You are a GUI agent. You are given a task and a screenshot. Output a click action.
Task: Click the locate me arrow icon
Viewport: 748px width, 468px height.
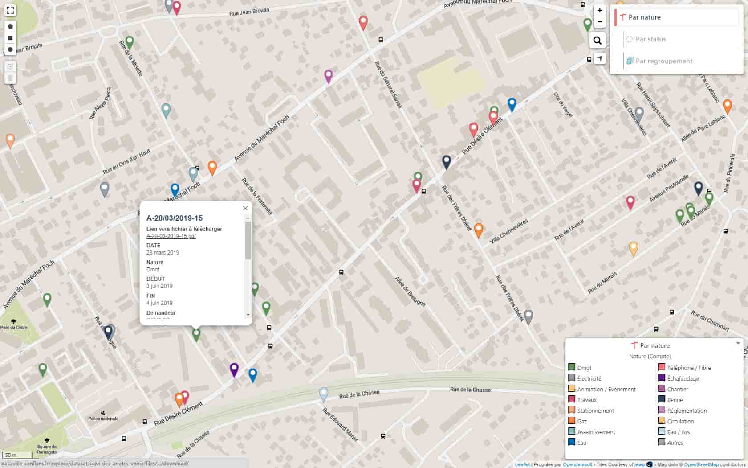(x=600, y=58)
